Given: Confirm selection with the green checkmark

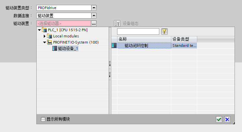Looking at the screenshot, I should 219,119.
